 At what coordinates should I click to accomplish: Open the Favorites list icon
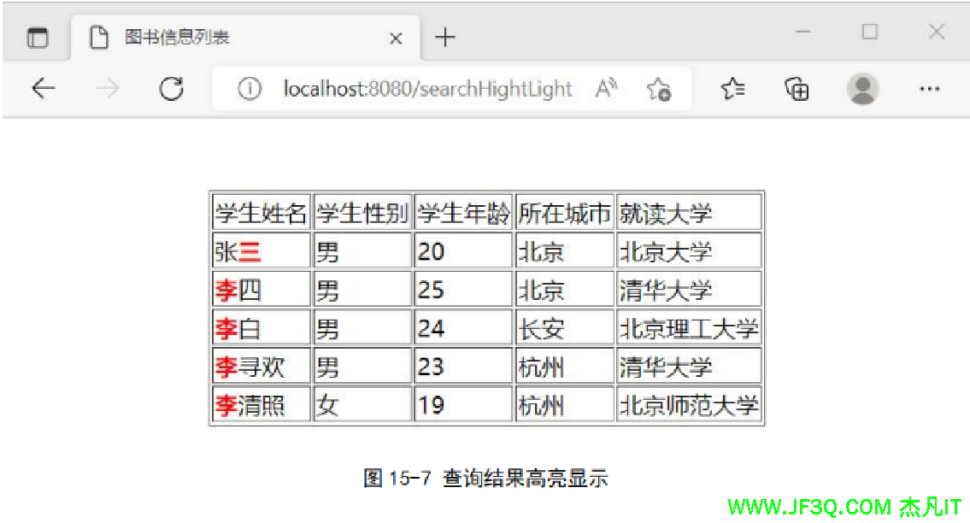732,88
